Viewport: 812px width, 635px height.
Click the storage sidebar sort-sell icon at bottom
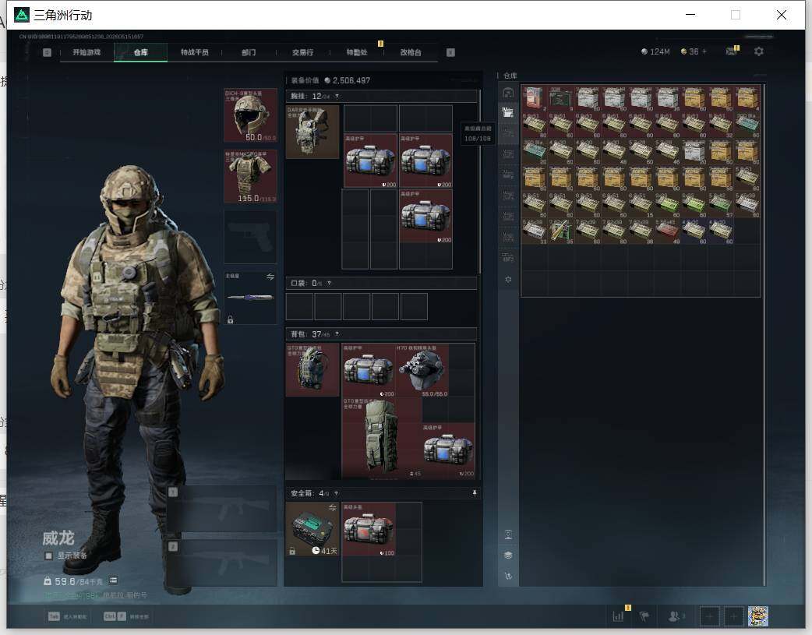[508, 576]
